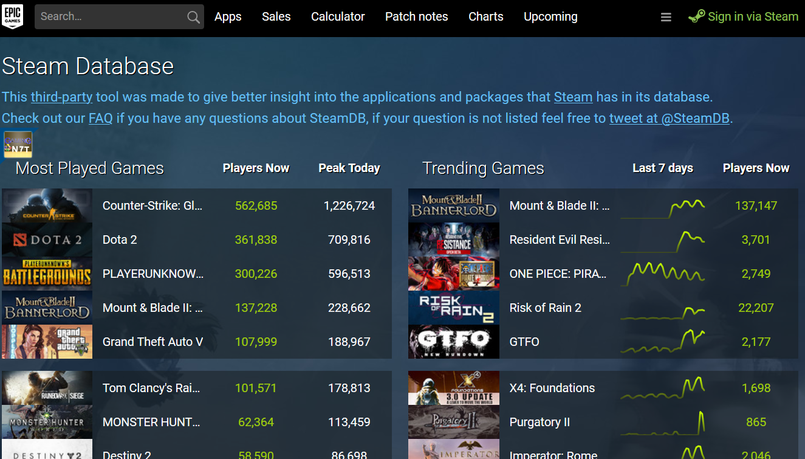The height and width of the screenshot is (459, 805).
Task: Click the small N7T avatar image
Action: tap(18, 144)
